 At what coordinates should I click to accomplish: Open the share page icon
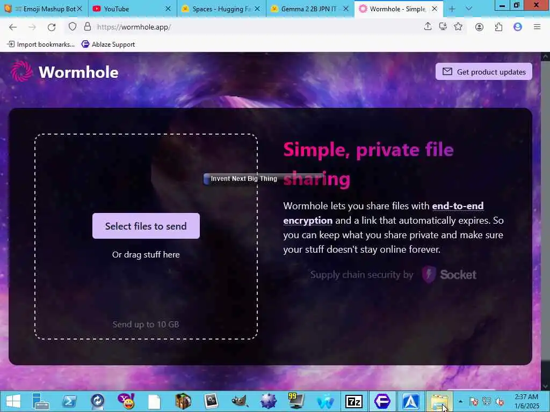428,26
